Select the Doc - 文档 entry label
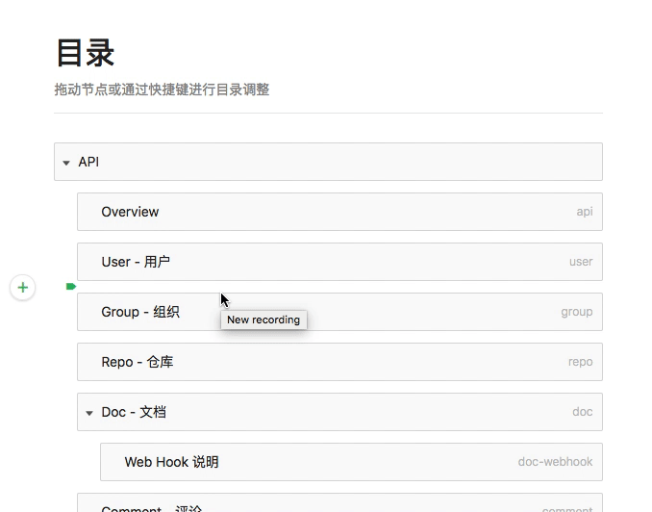 pyautogui.click(x=134, y=412)
